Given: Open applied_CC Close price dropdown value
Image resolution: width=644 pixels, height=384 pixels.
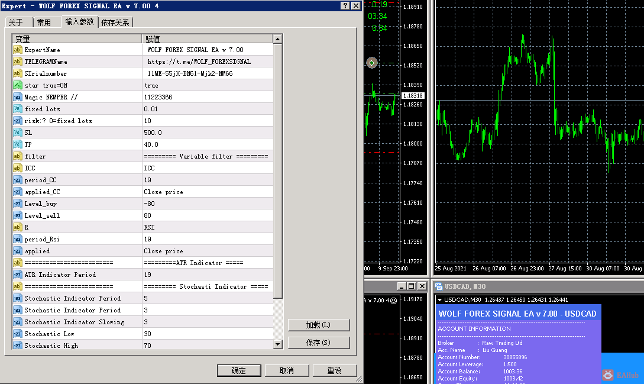Looking at the screenshot, I should point(208,192).
